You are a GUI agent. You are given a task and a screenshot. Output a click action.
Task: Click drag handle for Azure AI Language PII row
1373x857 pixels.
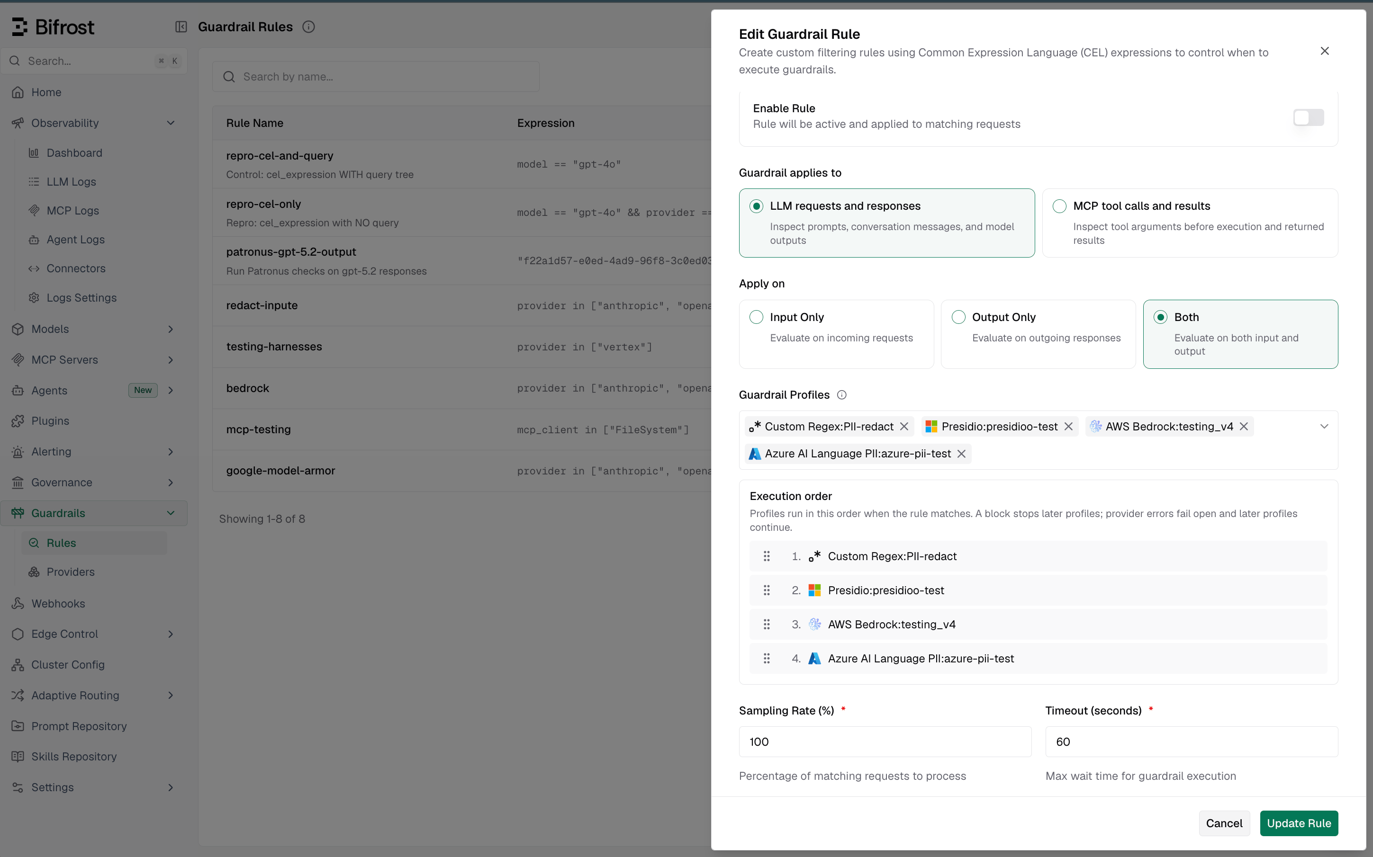(x=767, y=658)
